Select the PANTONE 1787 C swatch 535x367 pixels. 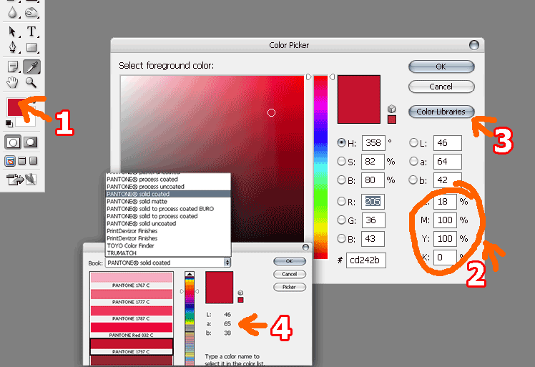point(132,313)
